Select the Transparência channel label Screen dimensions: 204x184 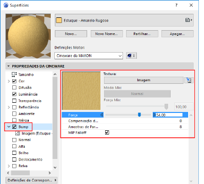pyautogui.click(x=30, y=101)
